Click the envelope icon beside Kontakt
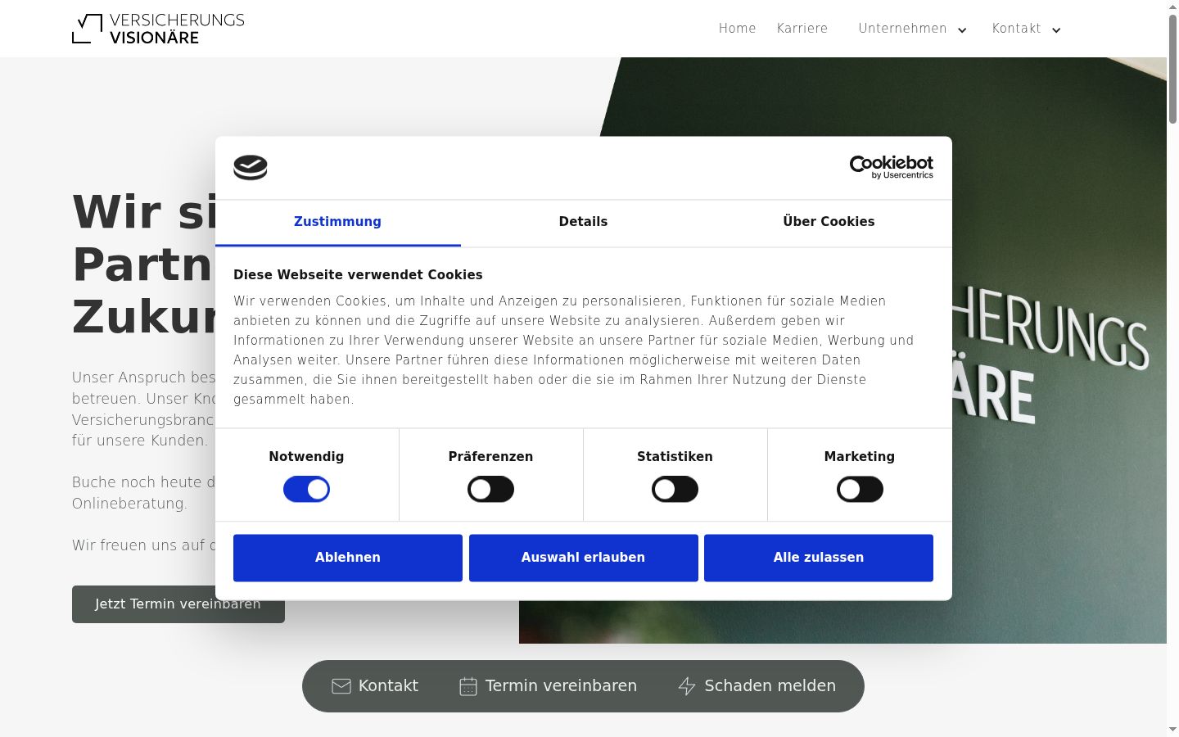The height and width of the screenshot is (737, 1179). 341,686
